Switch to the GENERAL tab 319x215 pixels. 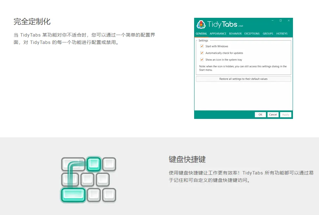point(201,33)
